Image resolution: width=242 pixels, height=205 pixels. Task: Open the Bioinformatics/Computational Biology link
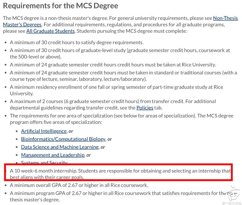pos(63,139)
